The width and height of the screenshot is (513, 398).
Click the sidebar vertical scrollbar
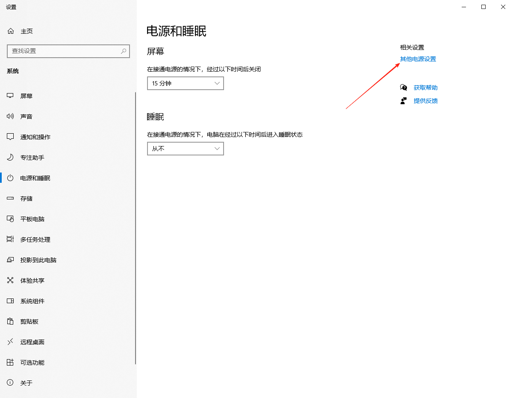coord(136,226)
